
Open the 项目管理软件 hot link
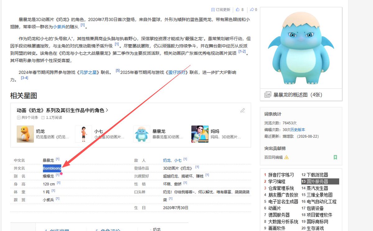pos(320,215)
